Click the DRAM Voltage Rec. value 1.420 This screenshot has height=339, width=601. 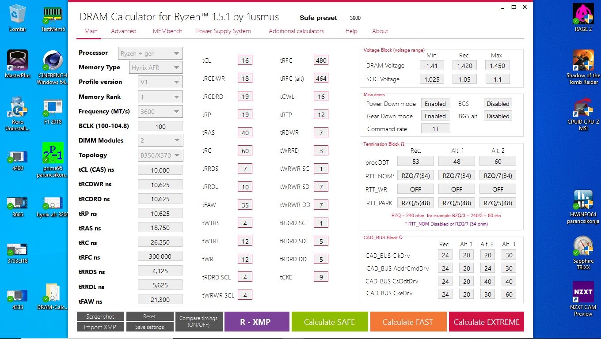click(x=464, y=65)
